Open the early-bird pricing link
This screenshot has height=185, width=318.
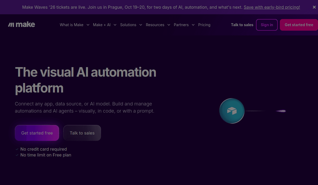tap(272, 7)
